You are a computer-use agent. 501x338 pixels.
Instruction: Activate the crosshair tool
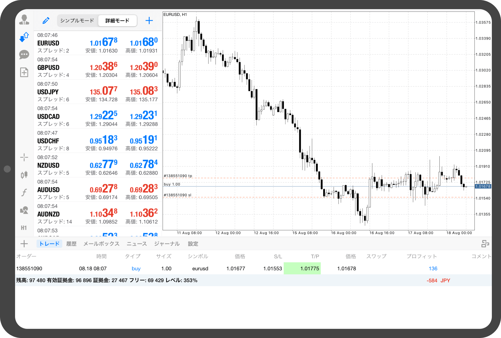click(24, 157)
